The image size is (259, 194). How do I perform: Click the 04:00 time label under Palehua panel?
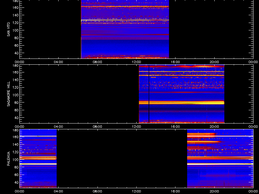click(59, 191)
